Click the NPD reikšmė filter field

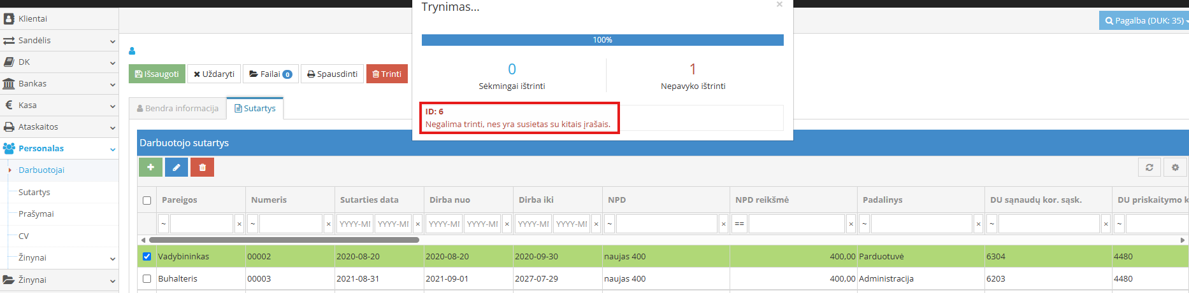(797, 224)
